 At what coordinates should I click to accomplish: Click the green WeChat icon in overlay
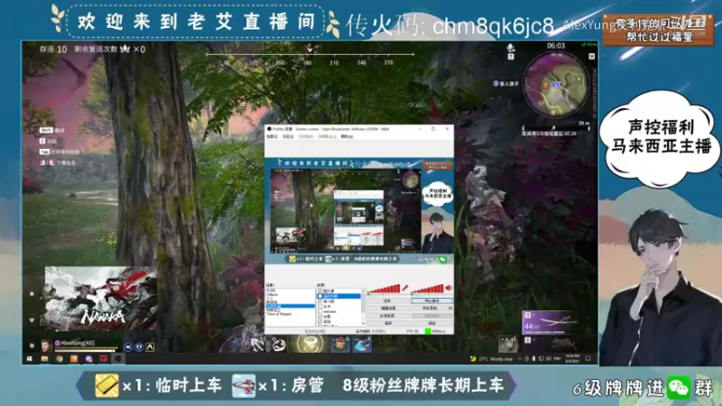click(x=679, y=388)
